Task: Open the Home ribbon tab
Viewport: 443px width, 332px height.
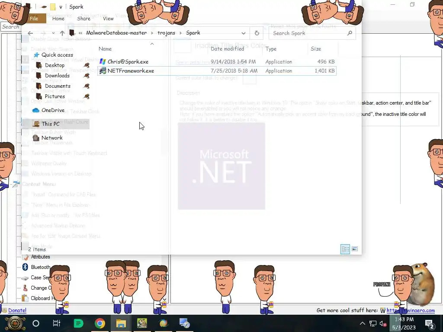Action: coord(58,19)
